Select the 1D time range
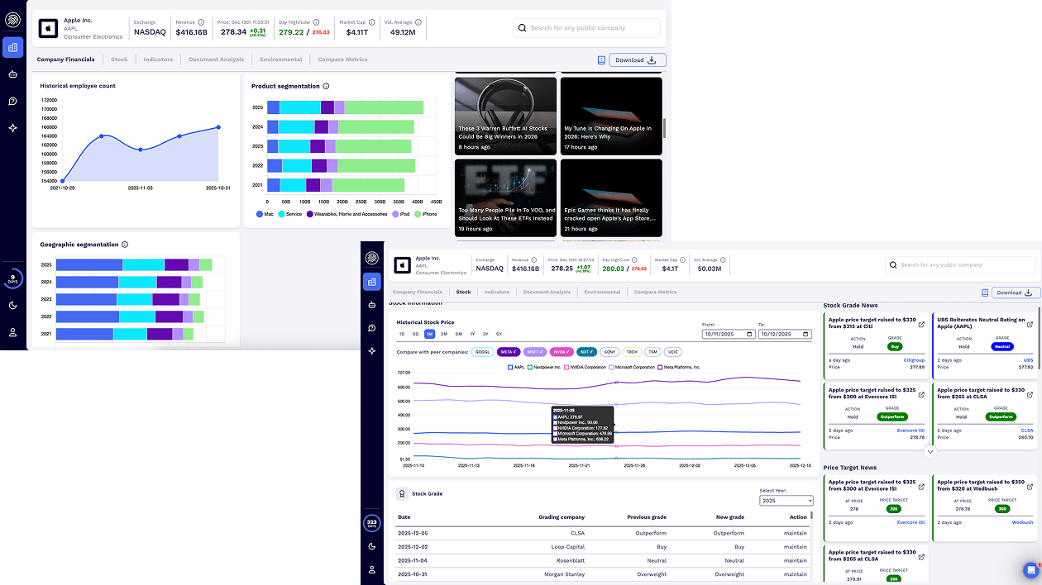The image size is (1042, 585). (x=402, y=334)
